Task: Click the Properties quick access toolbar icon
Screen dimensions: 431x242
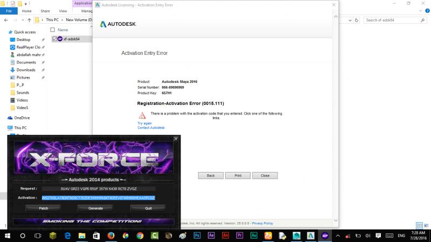Action: [x=12, y=4]
